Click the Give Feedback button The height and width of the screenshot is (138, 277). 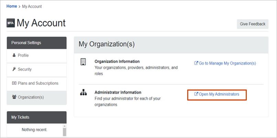[253, 24]
